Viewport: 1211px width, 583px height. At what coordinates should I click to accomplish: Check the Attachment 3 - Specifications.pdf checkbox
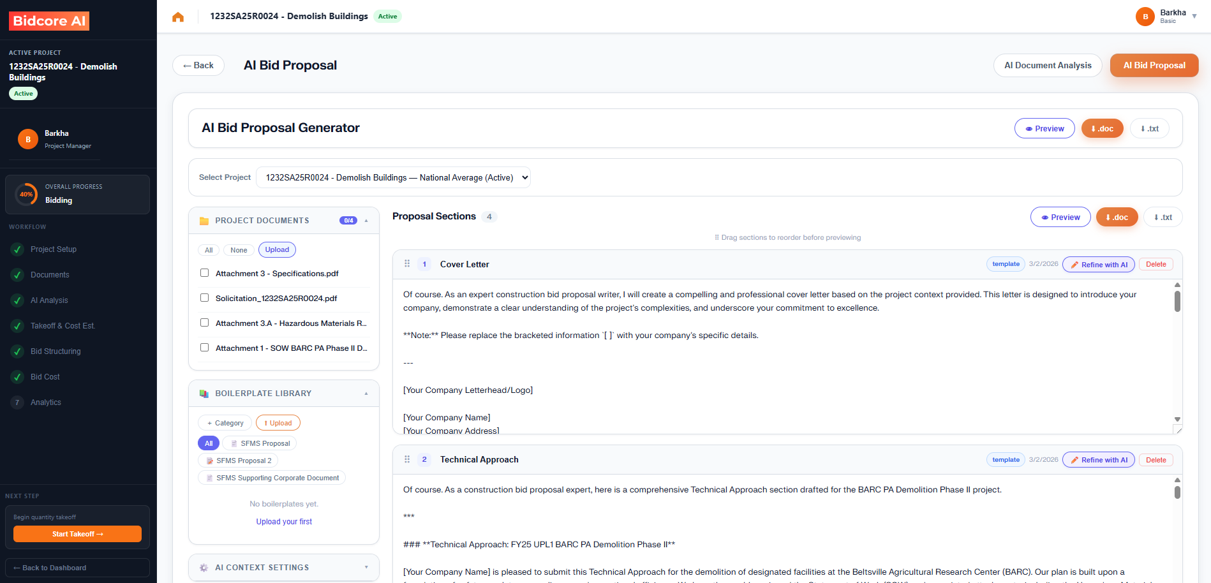tap(204, 272)
